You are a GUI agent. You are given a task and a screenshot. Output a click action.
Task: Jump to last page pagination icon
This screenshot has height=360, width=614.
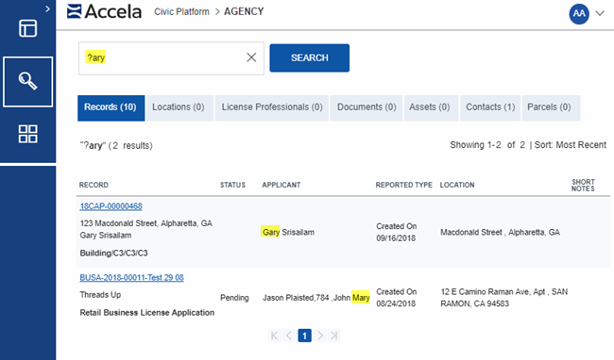pyautogui.click(x=334, y=335)
